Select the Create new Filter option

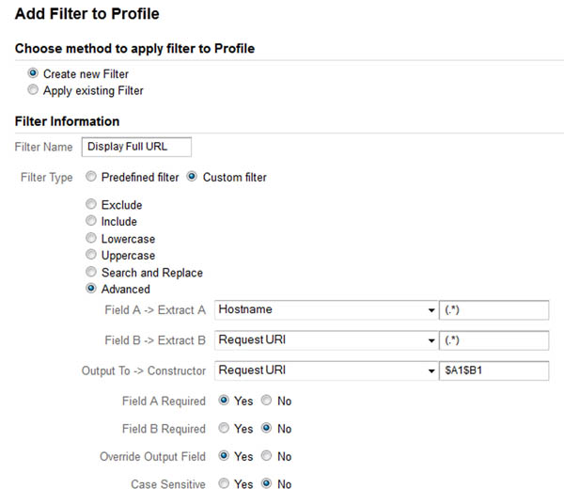(34, 73)
